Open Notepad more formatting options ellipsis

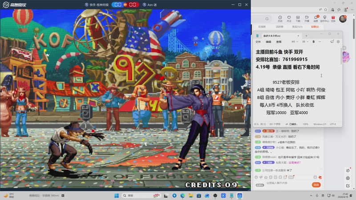pyautogui.click(x=320, y=42)
